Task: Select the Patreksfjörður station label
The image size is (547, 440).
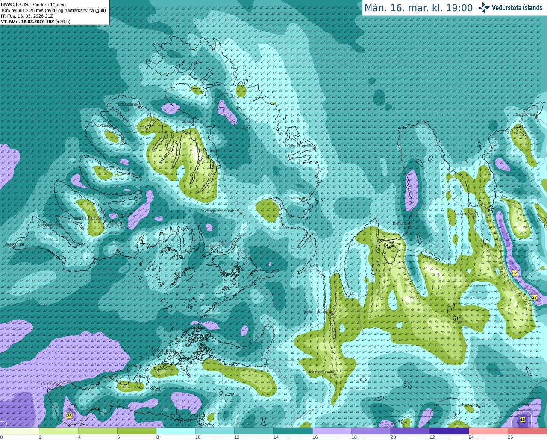Action: coord(50,225)
